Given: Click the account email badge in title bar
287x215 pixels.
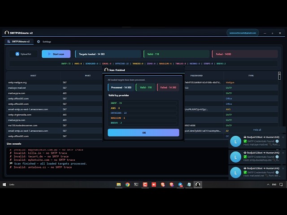Looking at the screenshot, I should point(243,33).
